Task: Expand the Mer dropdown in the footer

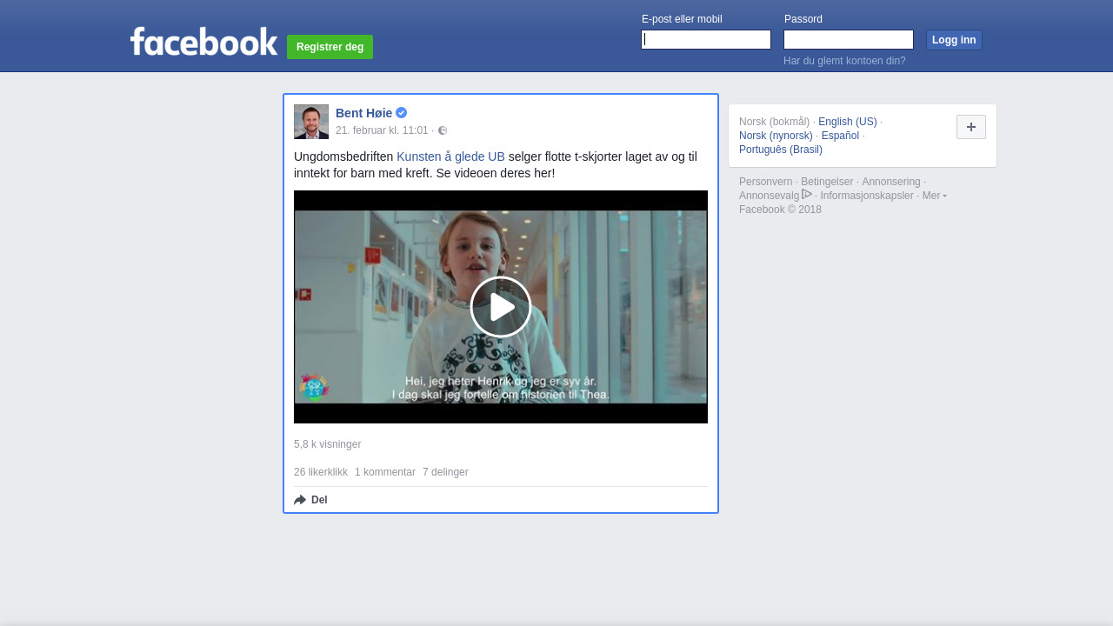Action: pos(935,196)
